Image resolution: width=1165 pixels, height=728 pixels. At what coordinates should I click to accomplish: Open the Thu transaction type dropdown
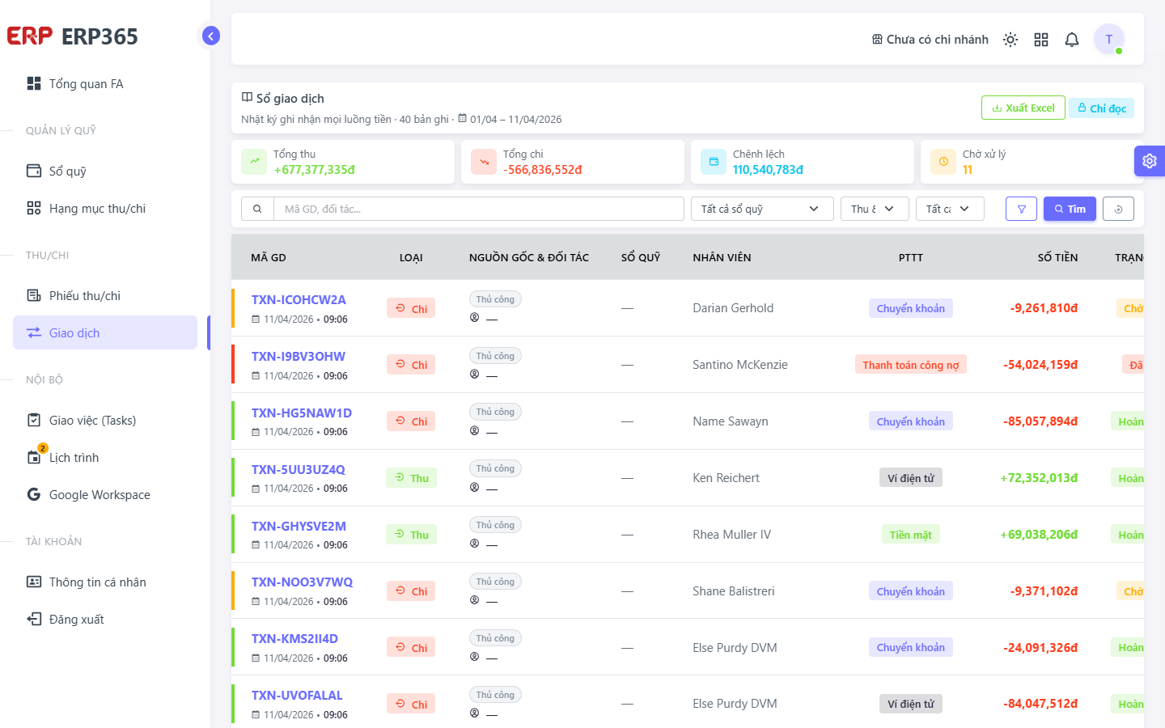(875, 209)
